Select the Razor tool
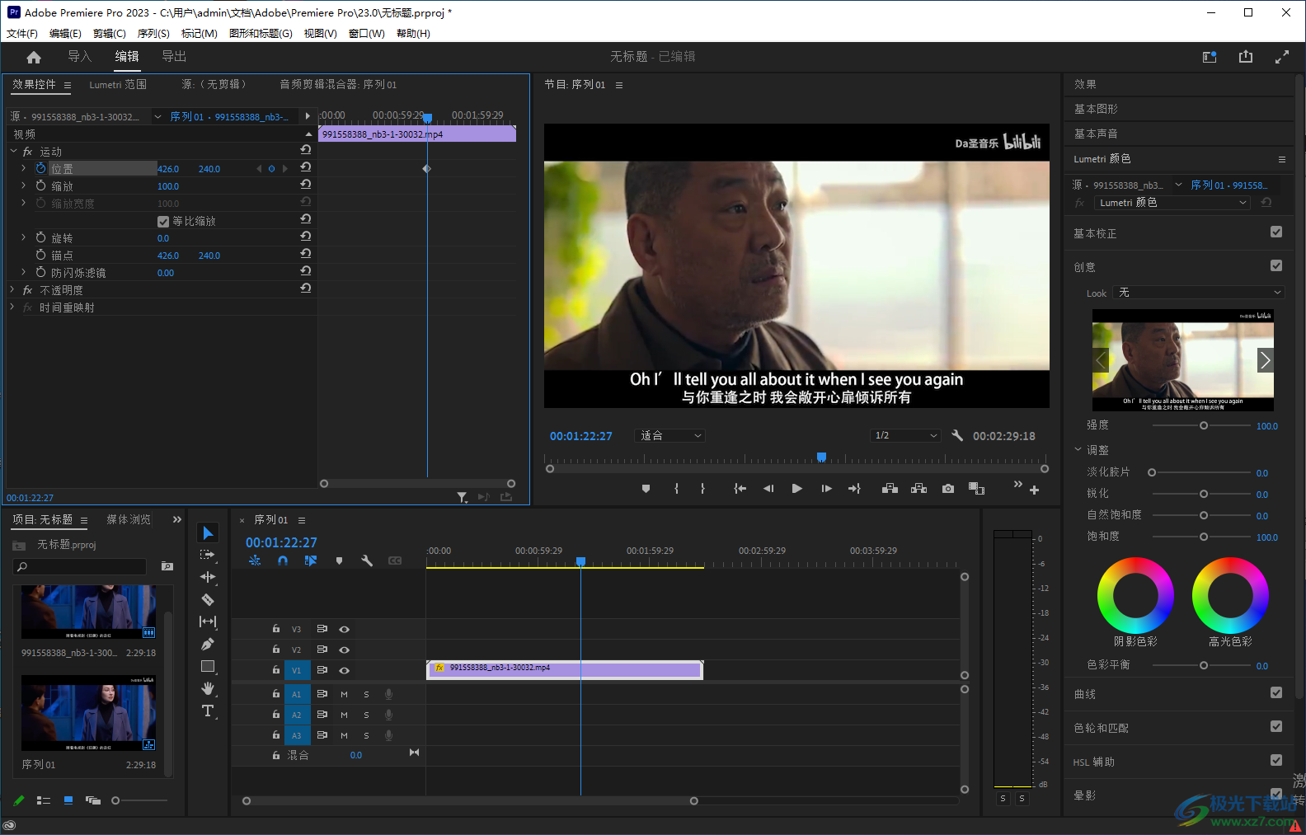 [208, 599]
